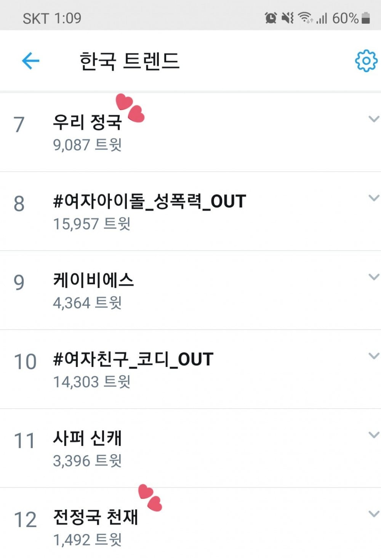Open the 전정국 천재 trend
381x558 pixels.
(x=95, y=517)
